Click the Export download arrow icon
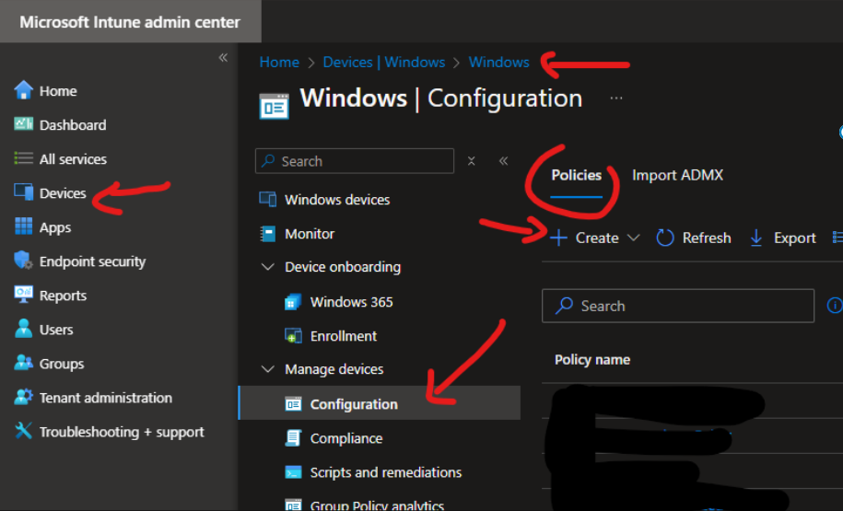 click(x=755, y=238)
